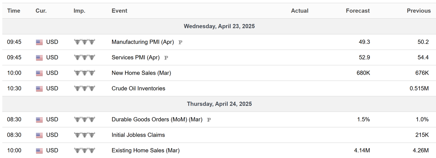Open the Manufacturing PMI (Apr) event
Viewport: 436px width, 158px height.
point(143,42)
